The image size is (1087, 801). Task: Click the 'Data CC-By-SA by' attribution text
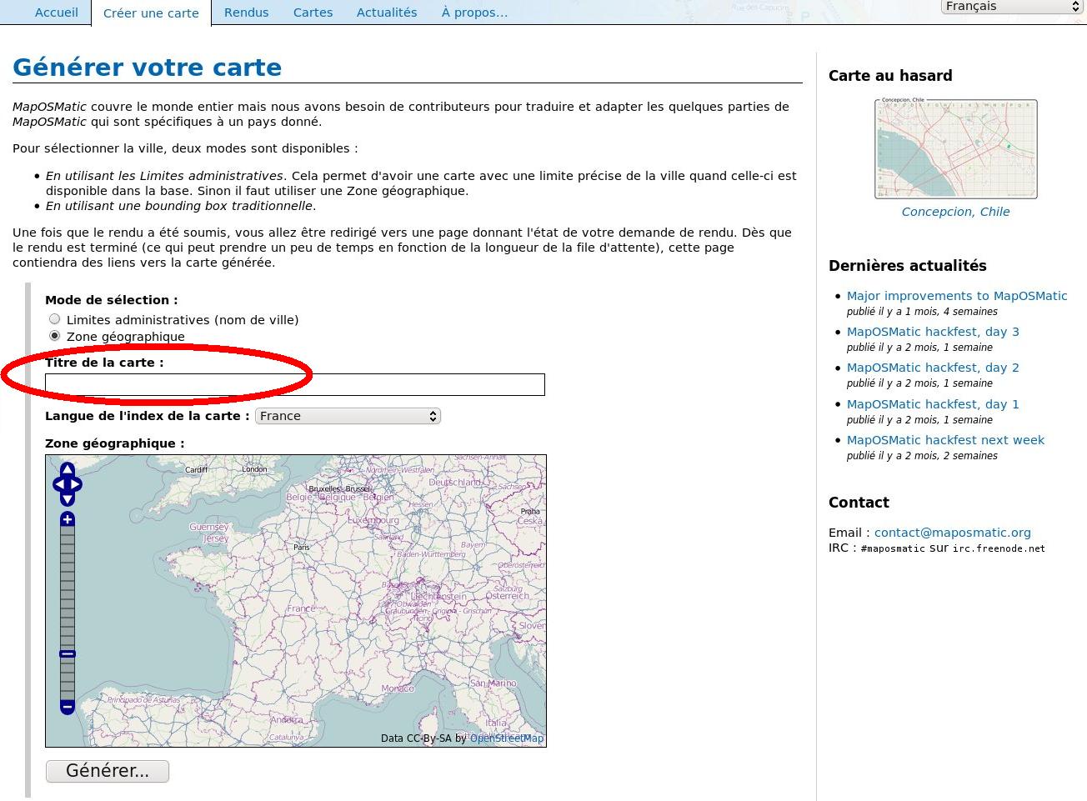[x=423, y=738]
